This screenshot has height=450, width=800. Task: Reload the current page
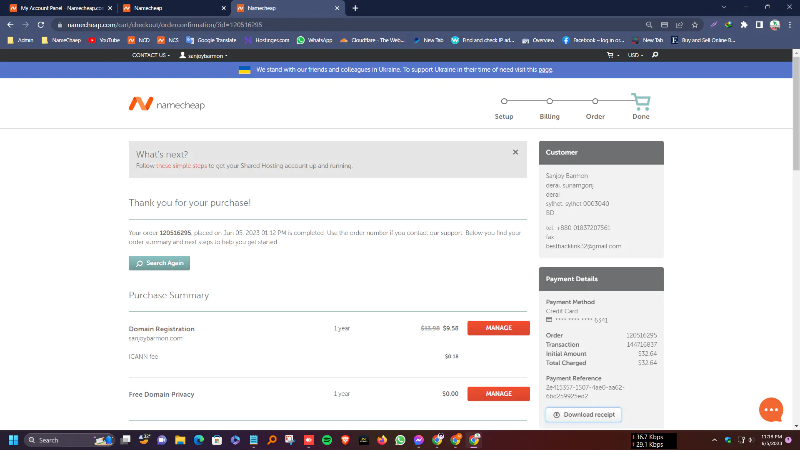[41, 25]
